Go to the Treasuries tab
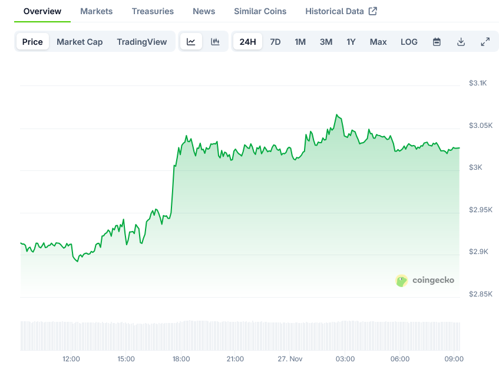499x369 pixels. click(153, 11)
